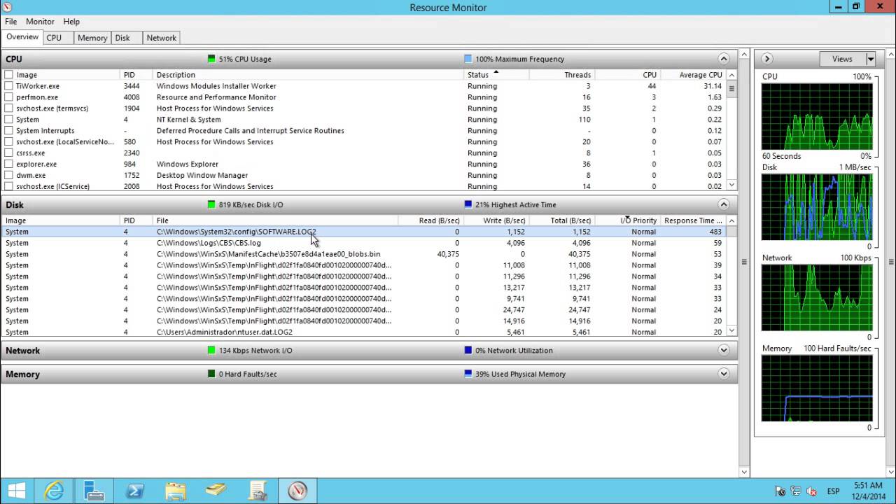
Task: Collapse the CPU section using its chevron
Action: pos(724,59)
